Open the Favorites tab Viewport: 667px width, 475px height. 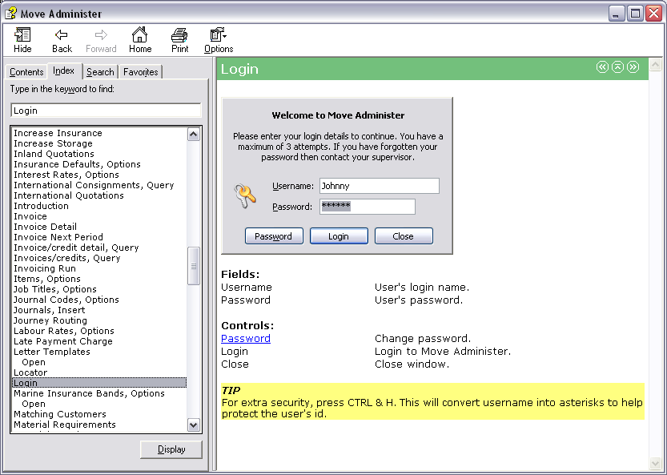pos(140,72)
